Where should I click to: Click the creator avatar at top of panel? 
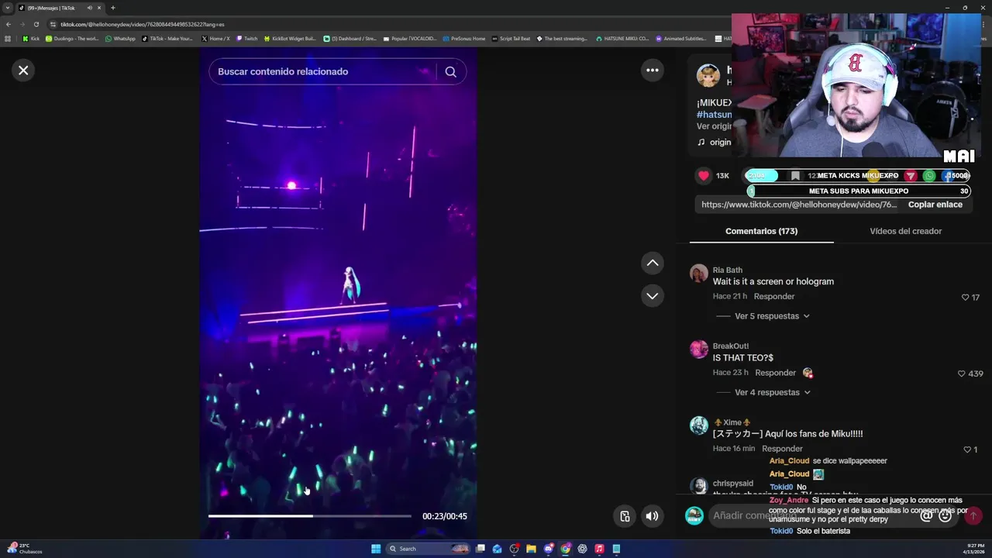coord(708,75)
